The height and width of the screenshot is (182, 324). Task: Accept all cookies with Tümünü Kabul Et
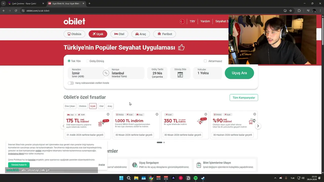coord(19,165)
